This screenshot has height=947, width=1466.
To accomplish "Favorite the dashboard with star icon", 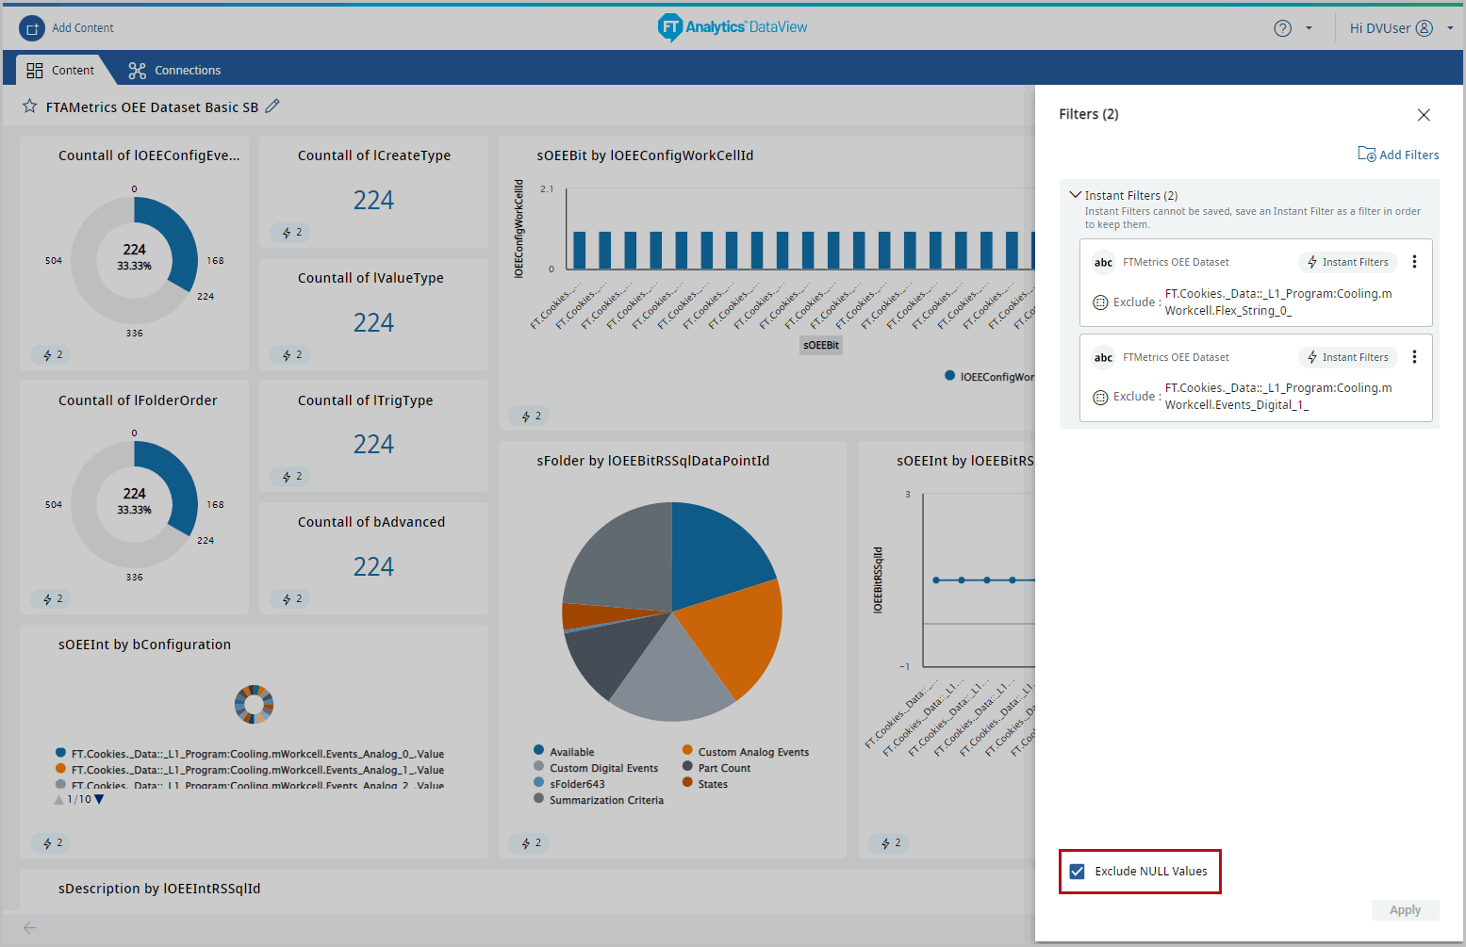I will tap(30, 106).
